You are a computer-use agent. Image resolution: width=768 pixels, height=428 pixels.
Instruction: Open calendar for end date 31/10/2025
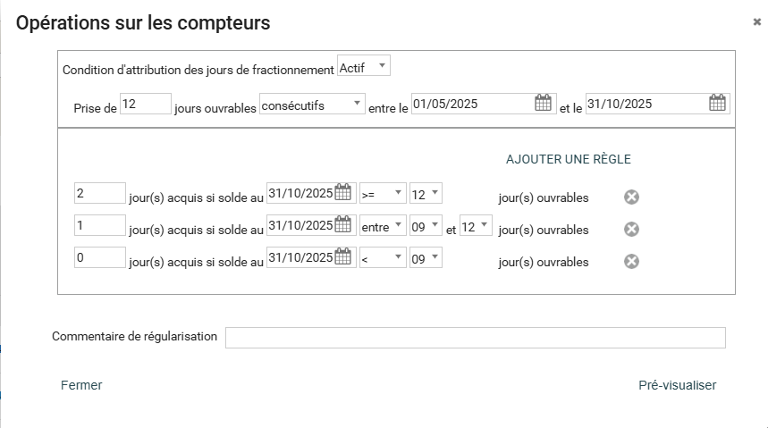click(717, 104)
